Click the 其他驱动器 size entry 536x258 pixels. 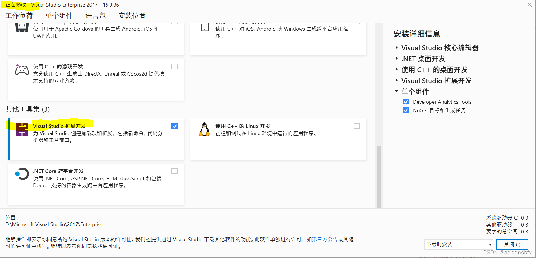(507, 224)
